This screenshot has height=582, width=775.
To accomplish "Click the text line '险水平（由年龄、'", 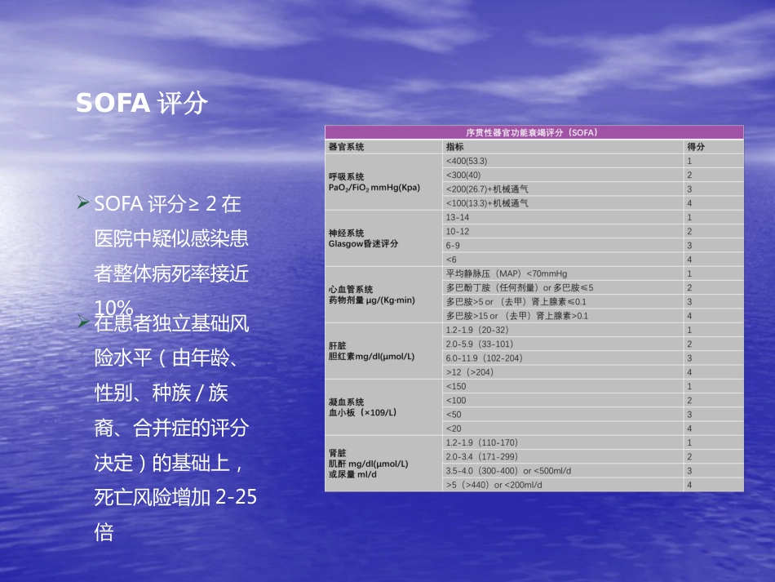I will 166,358.
